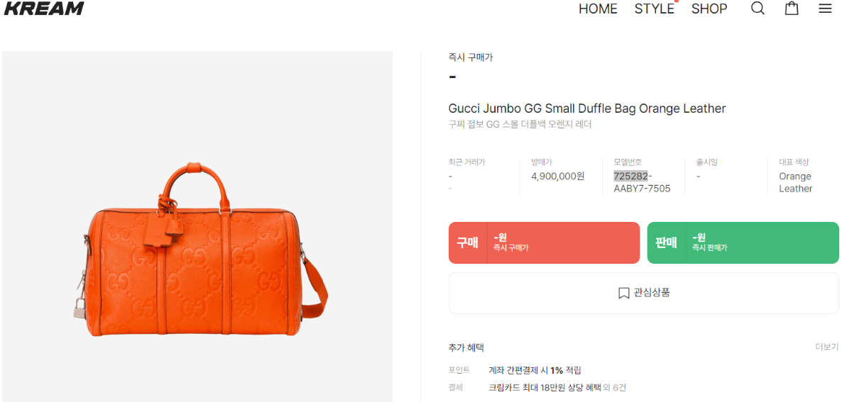Click the green 판매 sell button
Screen dimensions: 852x402
tap(743, 242)
